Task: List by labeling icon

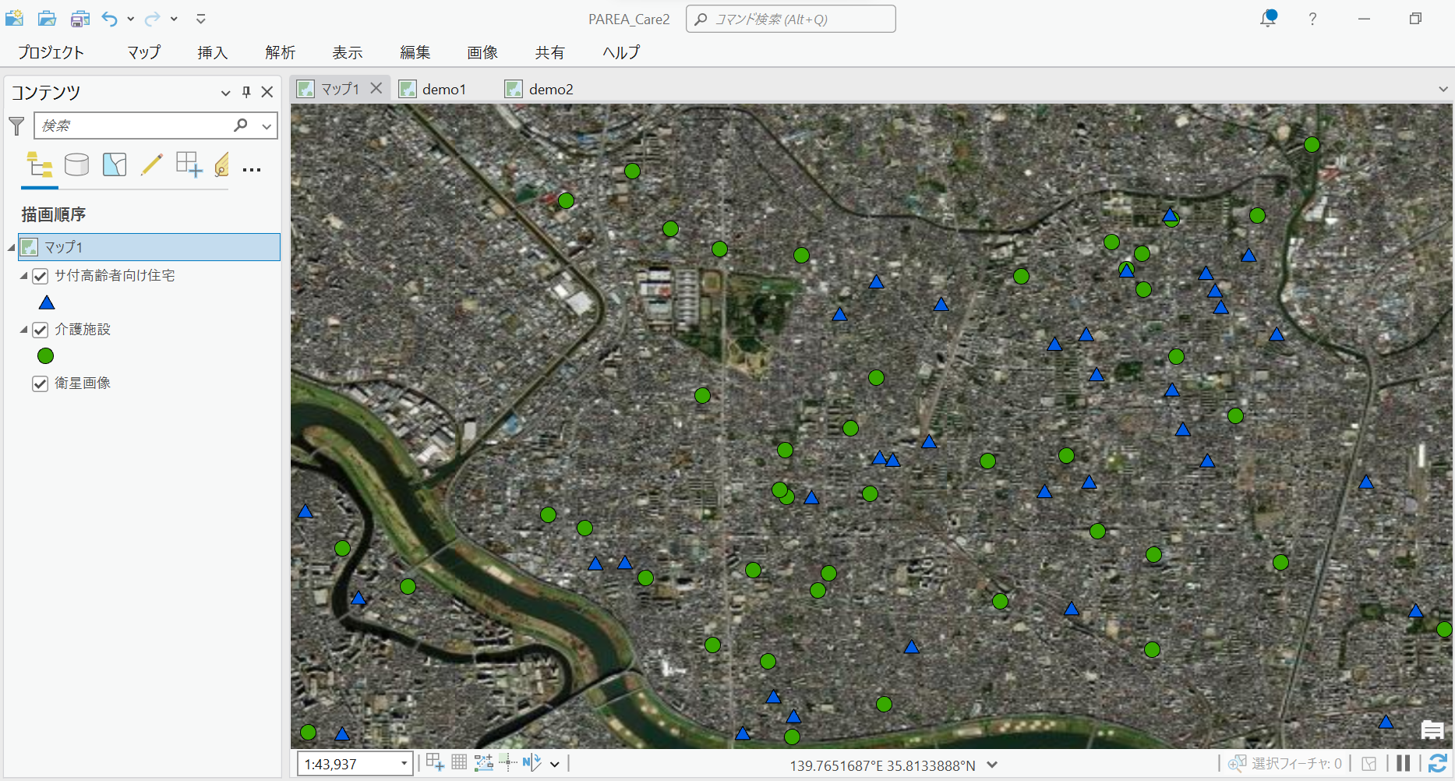Action: pyautogui.click(x=222, y=164)
